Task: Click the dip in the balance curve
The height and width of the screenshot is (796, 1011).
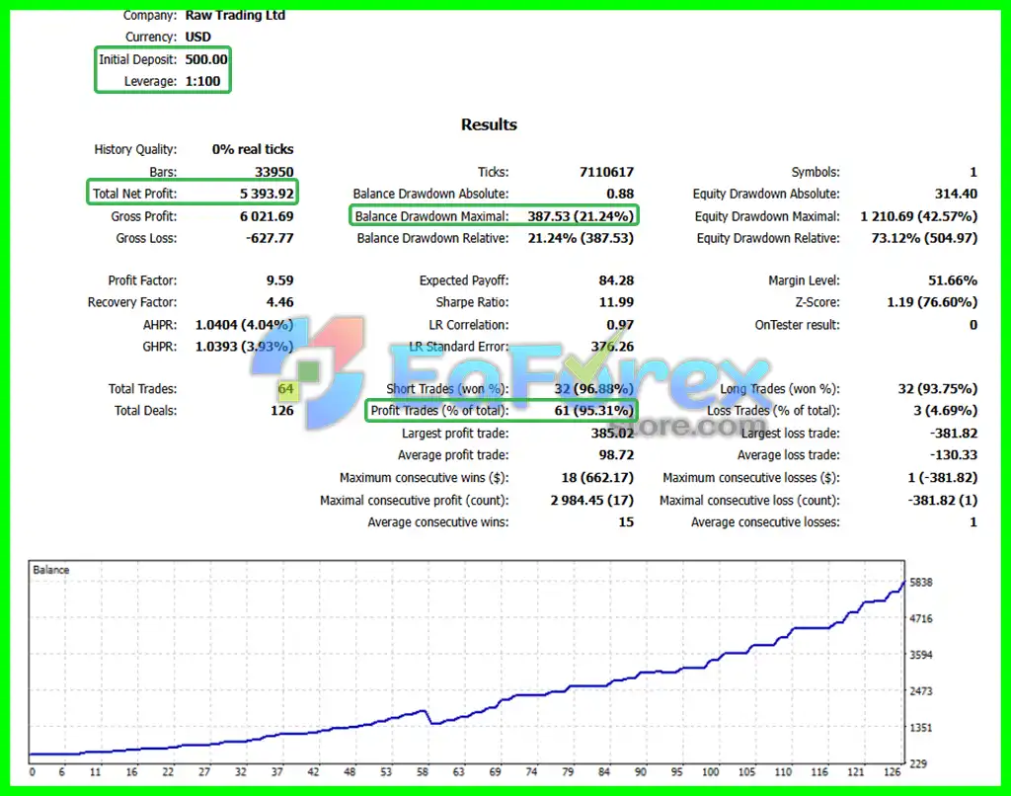Action: click(x=433, y=723)
